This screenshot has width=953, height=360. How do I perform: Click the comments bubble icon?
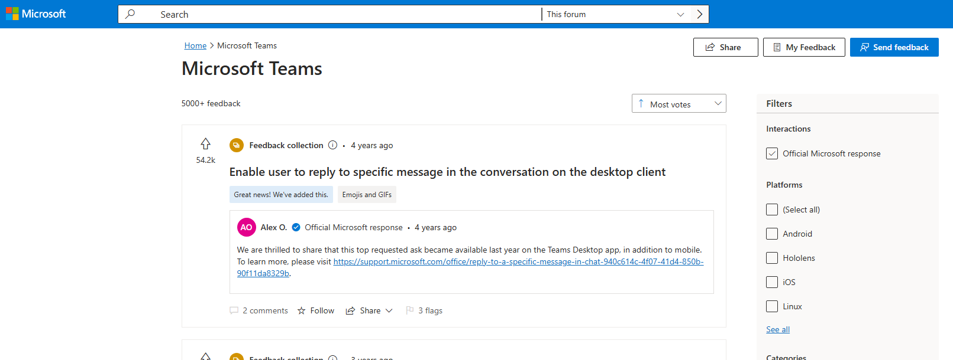pyautogui.click(x=234, y=310)
